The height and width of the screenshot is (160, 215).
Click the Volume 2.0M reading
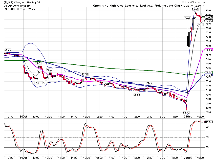(164, 6)
